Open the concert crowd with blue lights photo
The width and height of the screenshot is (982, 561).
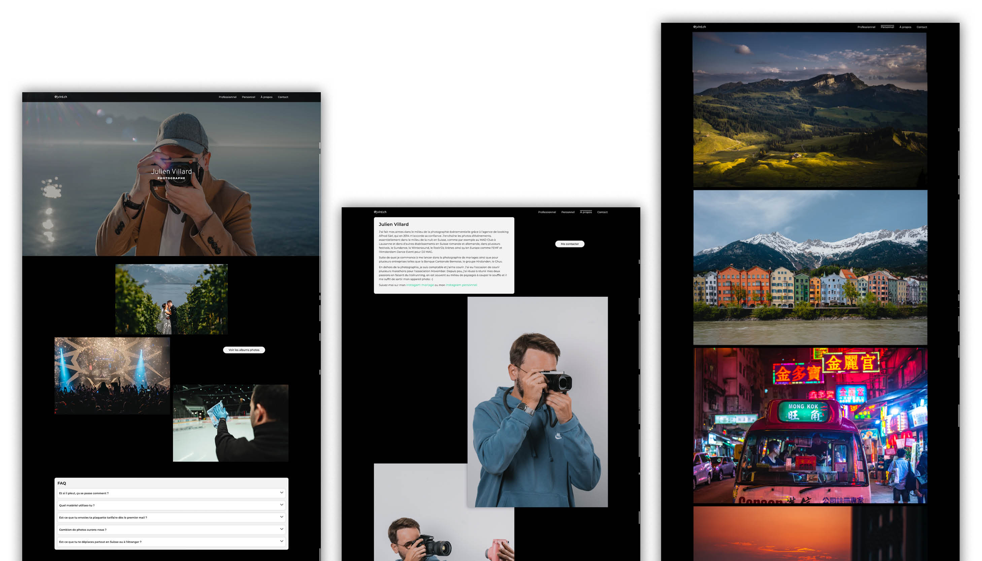click(x=112, y=376)
